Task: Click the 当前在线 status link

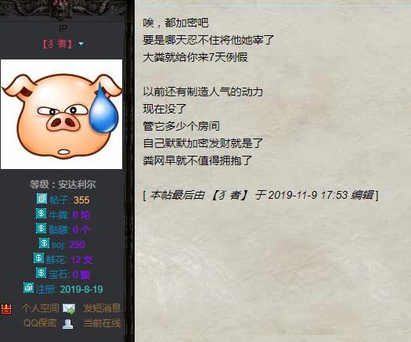Action: (103, 323)
